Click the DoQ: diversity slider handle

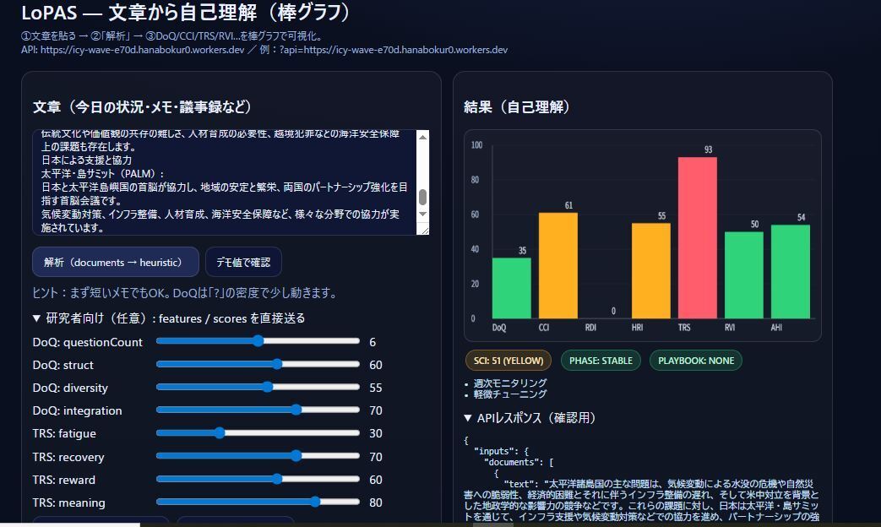tap(268, 387)
